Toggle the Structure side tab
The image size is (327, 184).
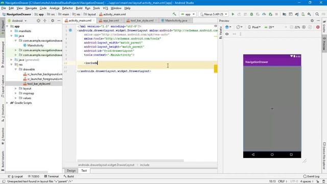pos(3,113)
